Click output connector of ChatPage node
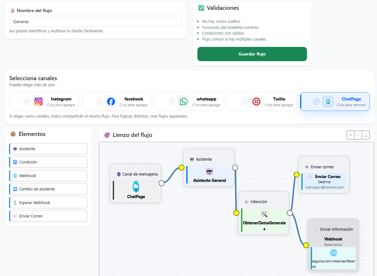 (x=161, y=183)
